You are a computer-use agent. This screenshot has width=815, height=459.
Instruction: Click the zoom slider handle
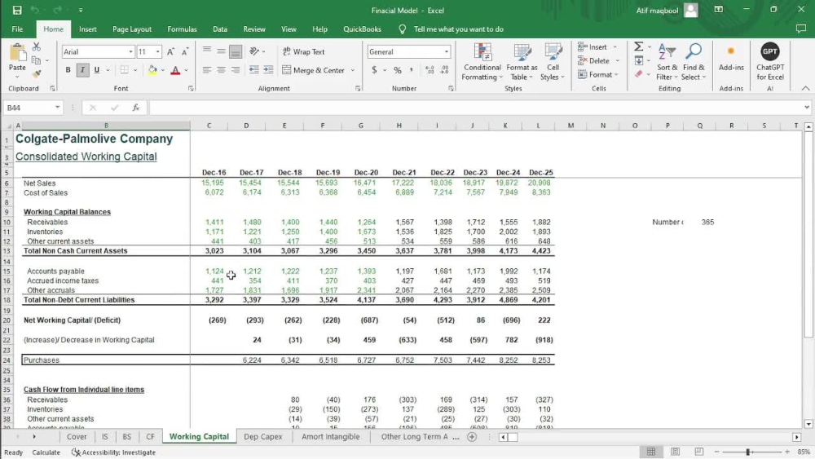(x=748, y=452)
